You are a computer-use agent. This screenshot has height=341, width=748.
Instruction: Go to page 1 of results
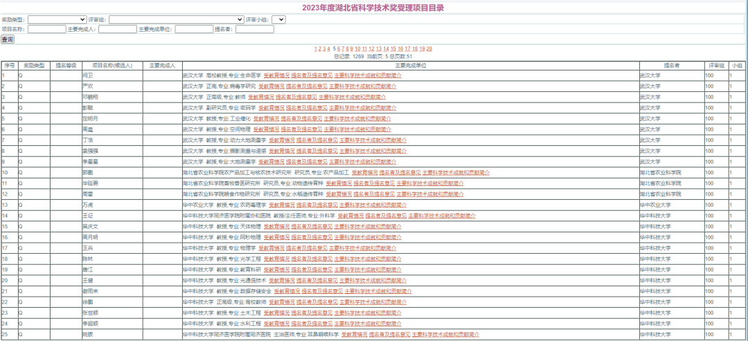pos(315,48)
